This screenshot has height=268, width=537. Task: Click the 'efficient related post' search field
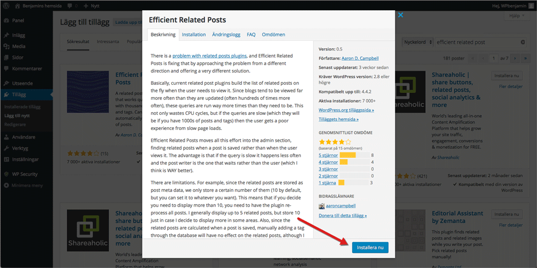coord(476,42)
